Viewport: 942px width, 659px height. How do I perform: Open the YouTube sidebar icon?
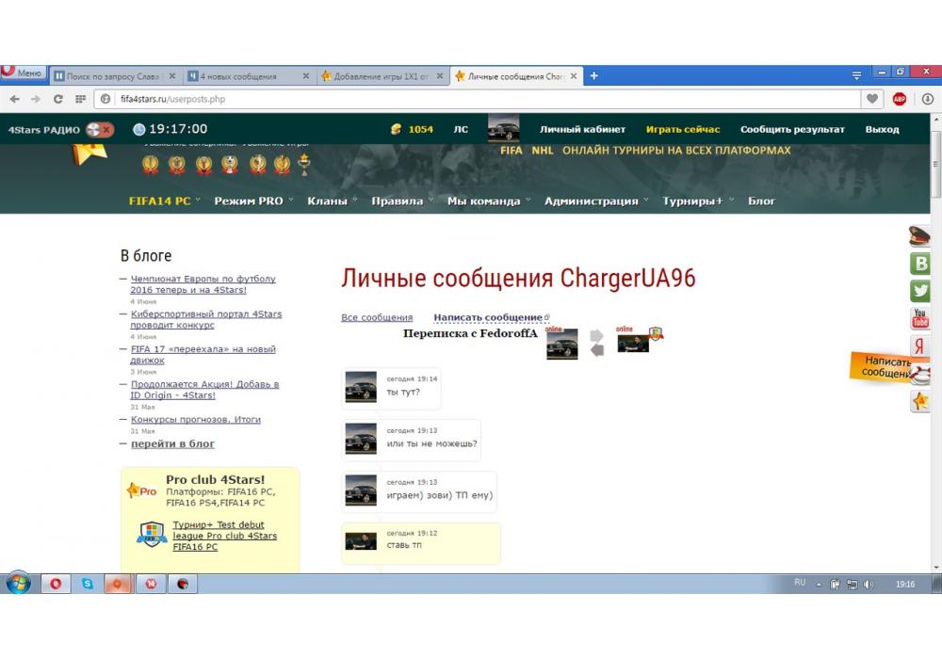tap(919, 319)
